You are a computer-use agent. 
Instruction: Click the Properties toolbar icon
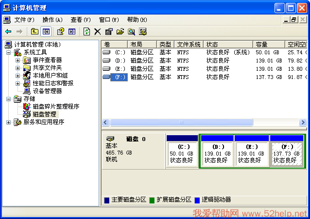click(108, 31)
